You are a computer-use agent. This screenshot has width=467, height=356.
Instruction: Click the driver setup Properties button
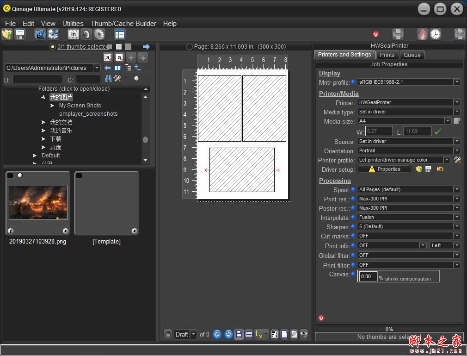tap(384, 169)
